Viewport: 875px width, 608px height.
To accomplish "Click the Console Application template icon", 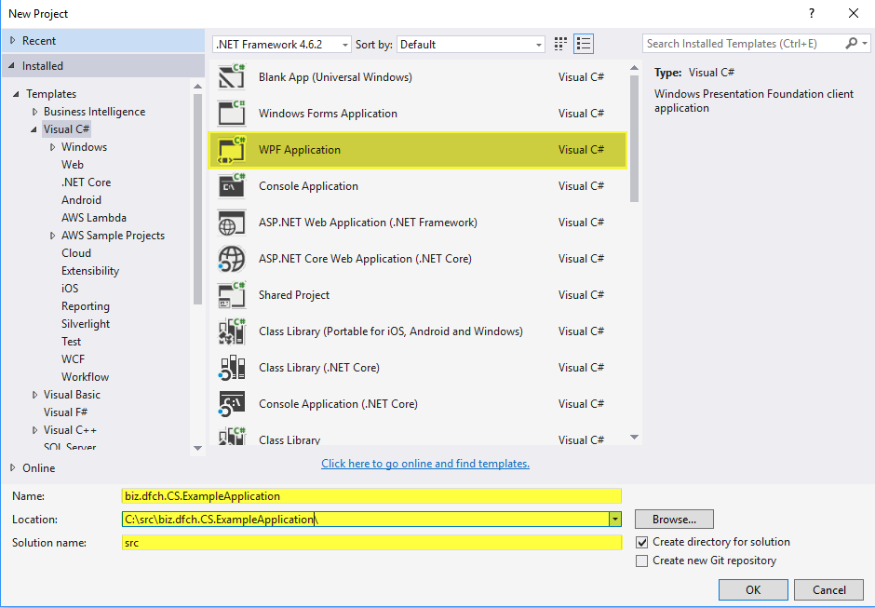I will point(231,186).
